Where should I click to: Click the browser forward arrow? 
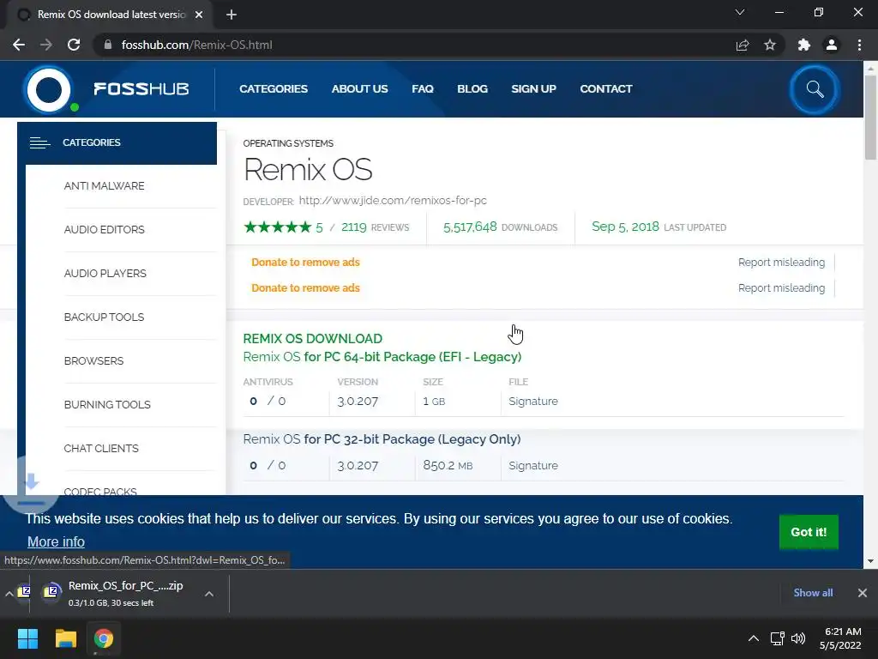[46, 45]
